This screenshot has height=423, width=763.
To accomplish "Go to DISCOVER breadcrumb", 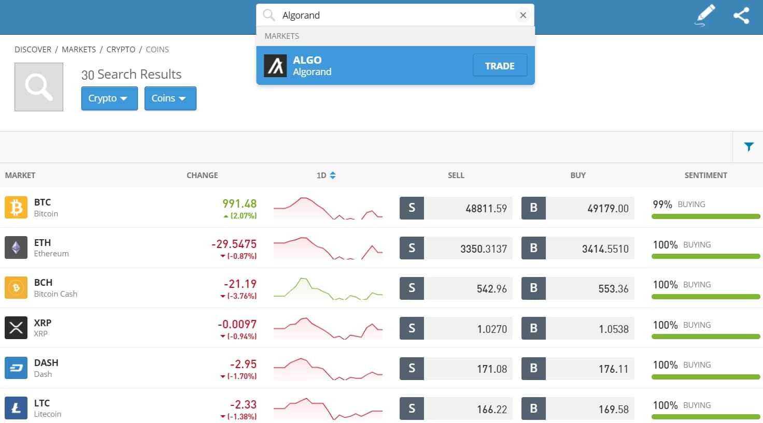I will click(33, 50).
